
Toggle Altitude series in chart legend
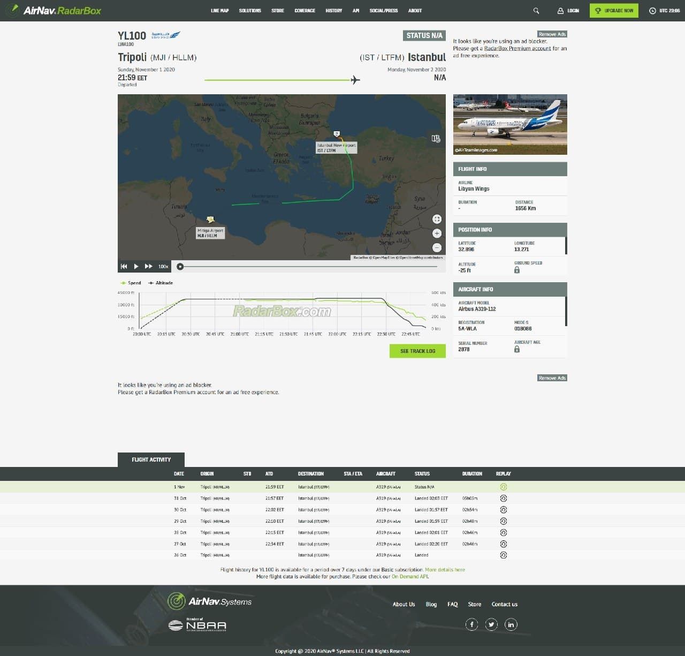[161, 283]
